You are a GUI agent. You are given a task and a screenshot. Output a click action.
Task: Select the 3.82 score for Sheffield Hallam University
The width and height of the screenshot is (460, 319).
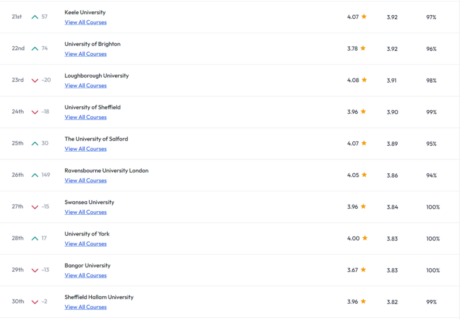pos(392,302)
